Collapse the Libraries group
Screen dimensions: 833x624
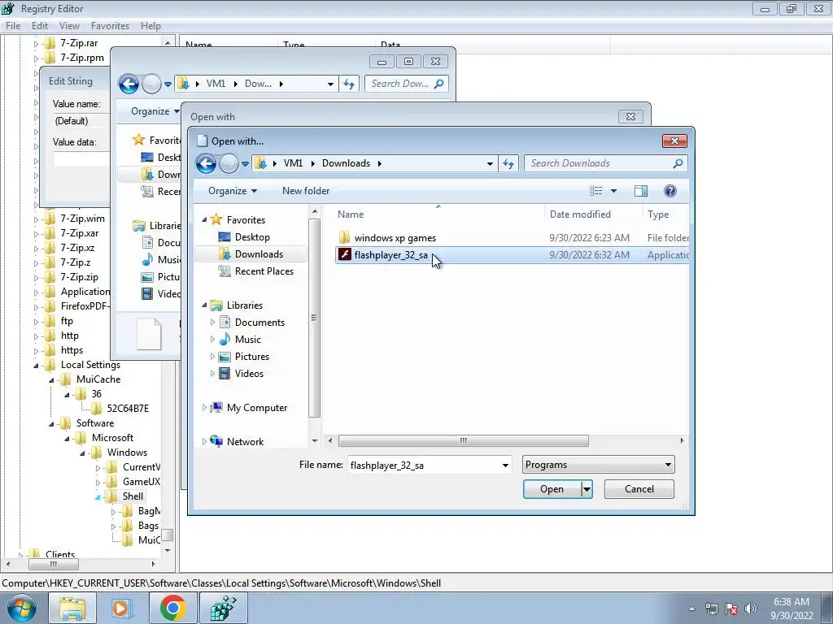[x=204, y=305]
